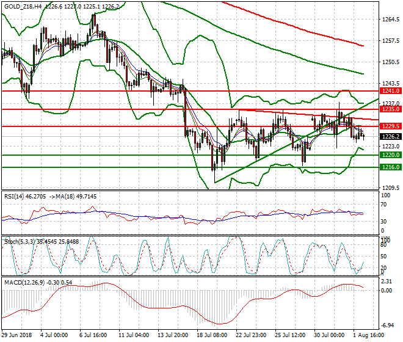Click the 25 Jul 12:00 time label
This screenshot has width=403, height=342.
[x=290, y=335]
